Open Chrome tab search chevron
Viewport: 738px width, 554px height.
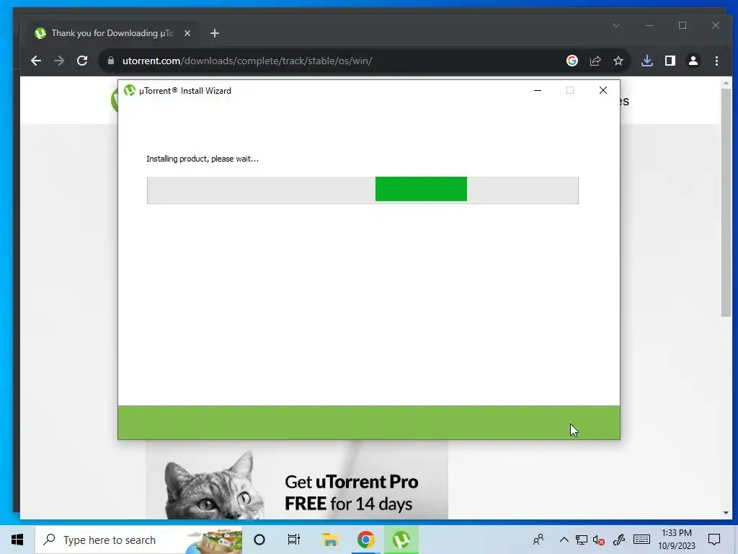[x=616, y=25]
